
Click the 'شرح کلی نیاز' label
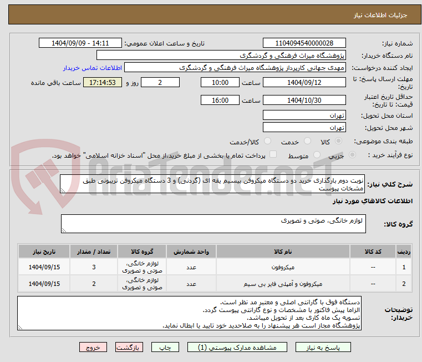[390, 184]
